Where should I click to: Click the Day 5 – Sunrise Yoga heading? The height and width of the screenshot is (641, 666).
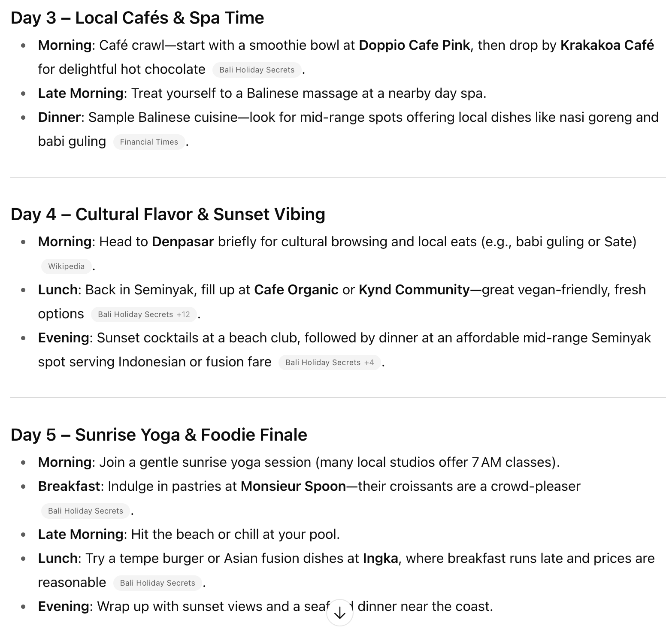coord(159,435)
